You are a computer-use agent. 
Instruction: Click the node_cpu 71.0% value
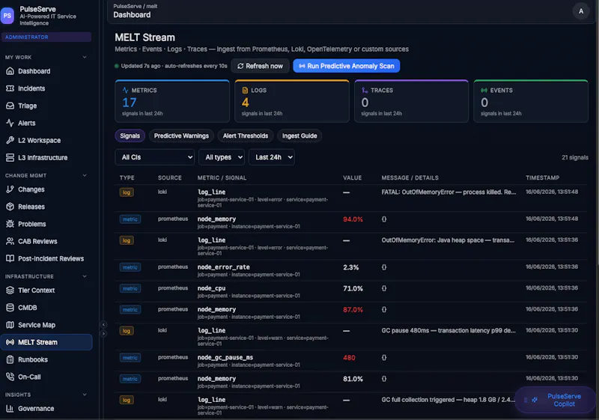(x=353, y=288)
